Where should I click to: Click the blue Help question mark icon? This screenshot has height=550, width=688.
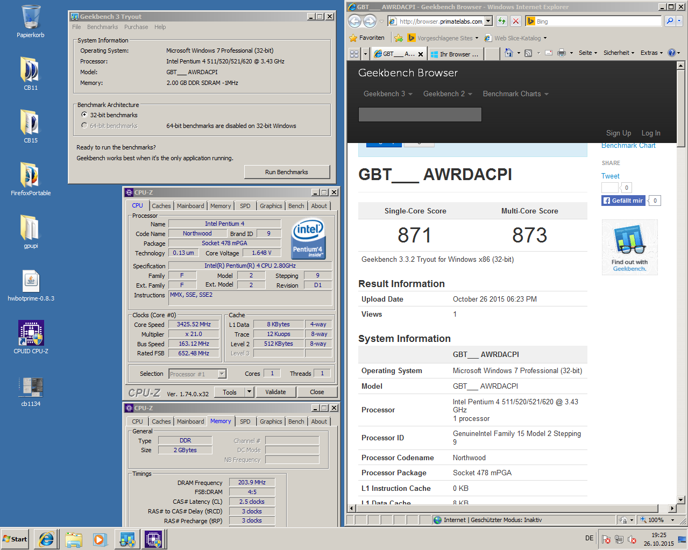672,53
